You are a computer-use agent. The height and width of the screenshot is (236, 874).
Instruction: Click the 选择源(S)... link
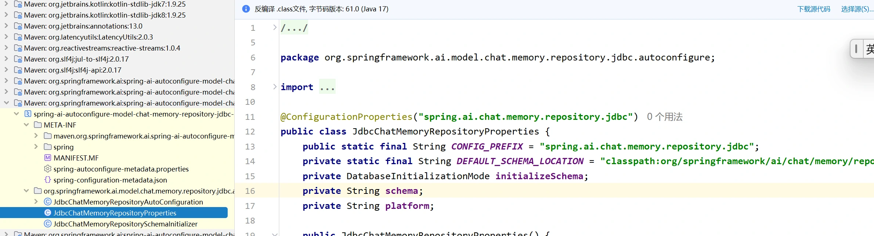[x=857, y=9]
